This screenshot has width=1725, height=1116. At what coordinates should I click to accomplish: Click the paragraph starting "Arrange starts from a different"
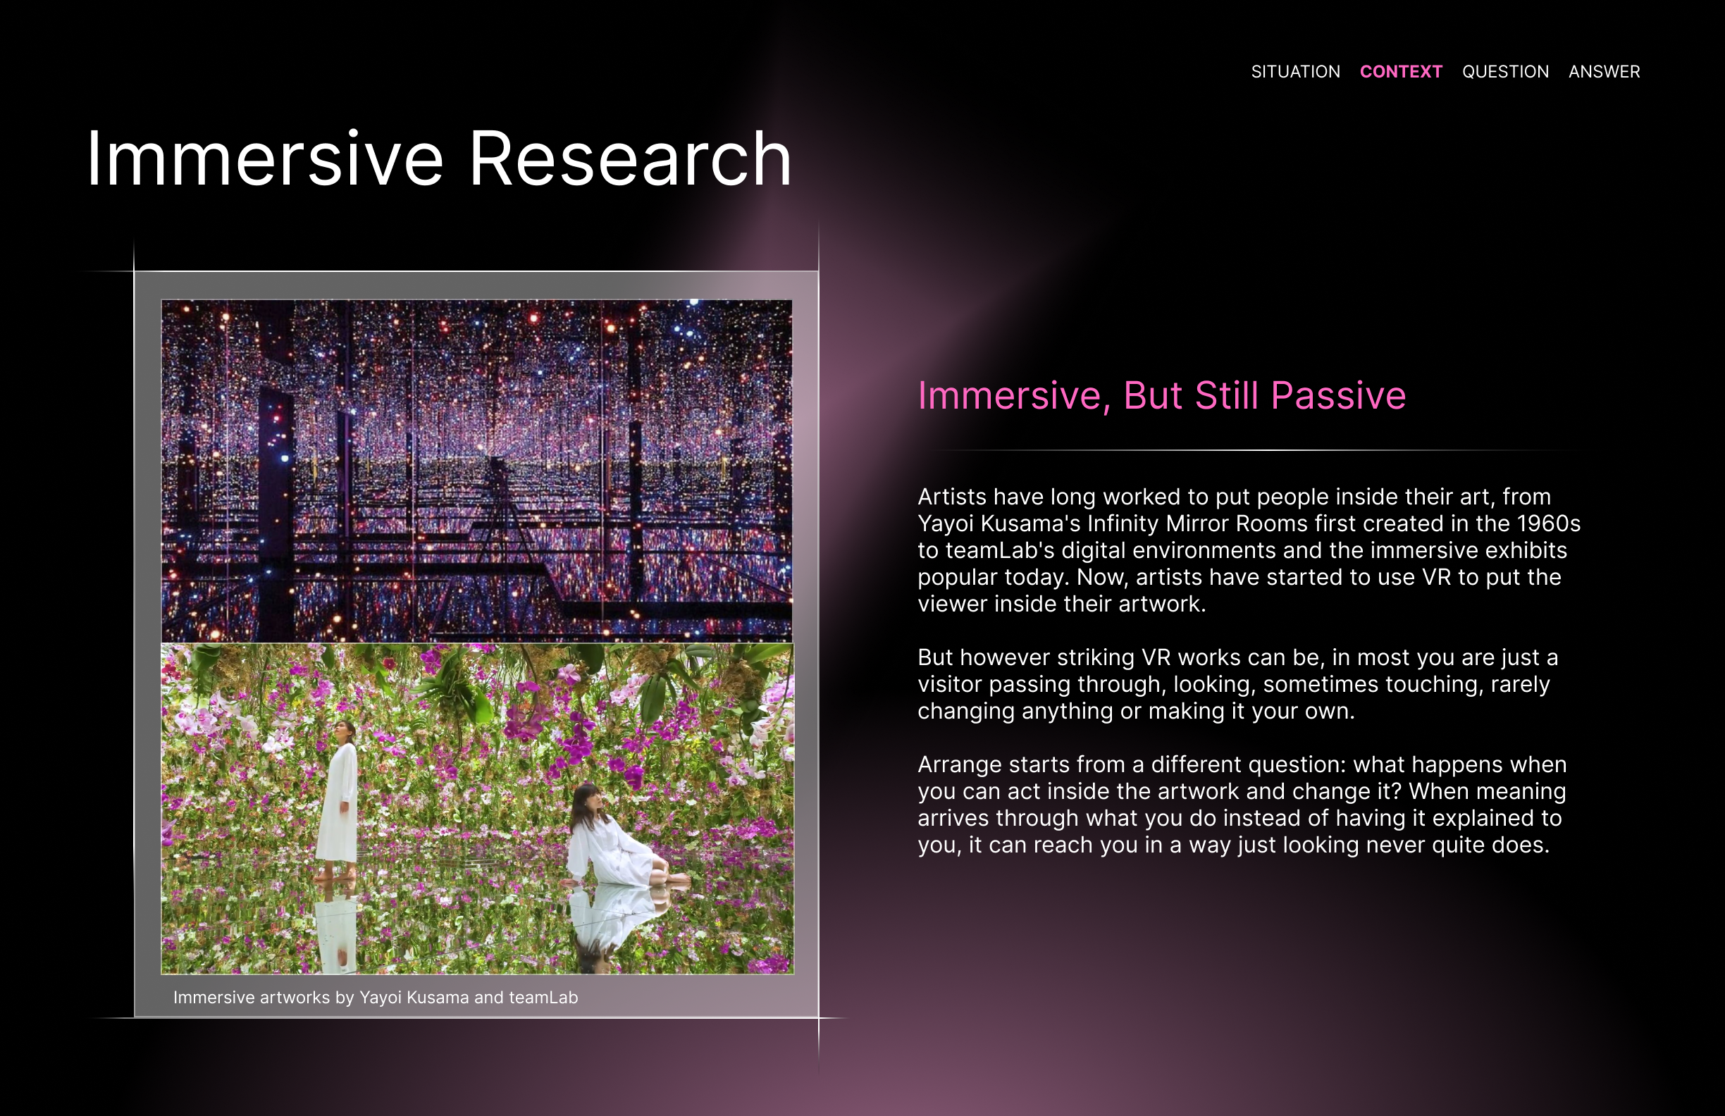1242,805
